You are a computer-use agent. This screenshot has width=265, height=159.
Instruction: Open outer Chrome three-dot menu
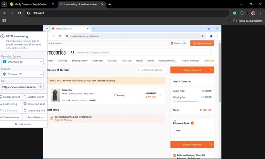point(260,13)
